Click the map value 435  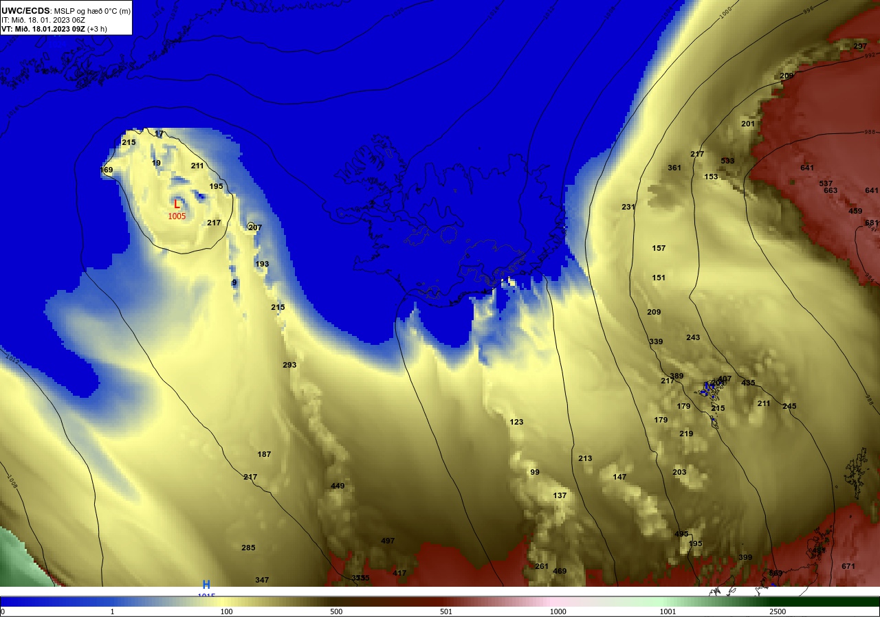point(748,383)
